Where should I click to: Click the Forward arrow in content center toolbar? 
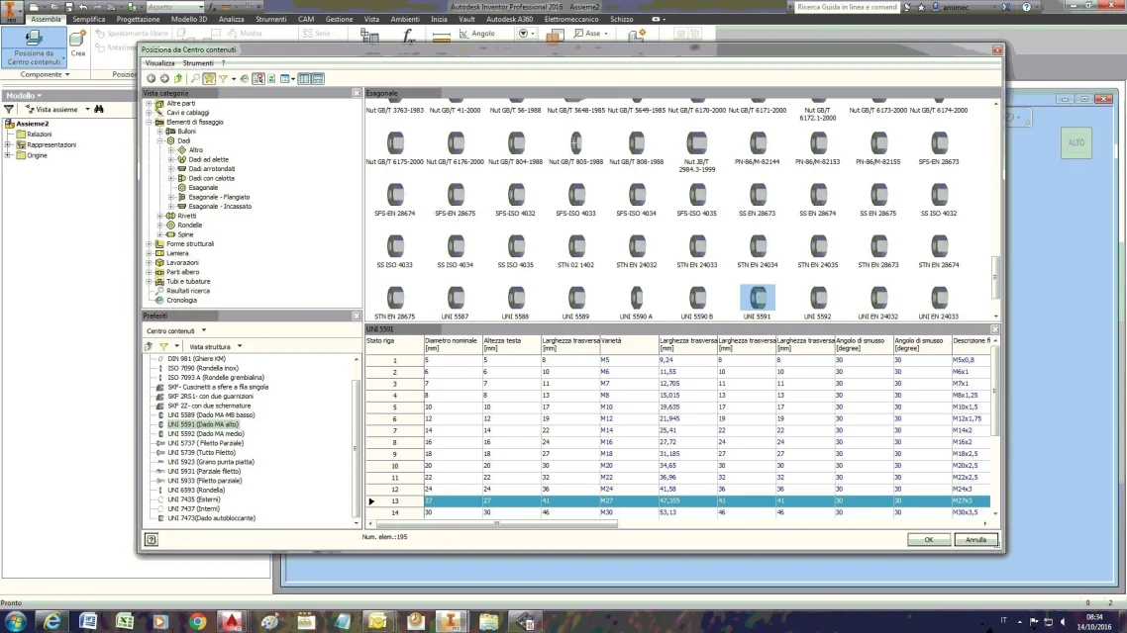tap(164, 79)
